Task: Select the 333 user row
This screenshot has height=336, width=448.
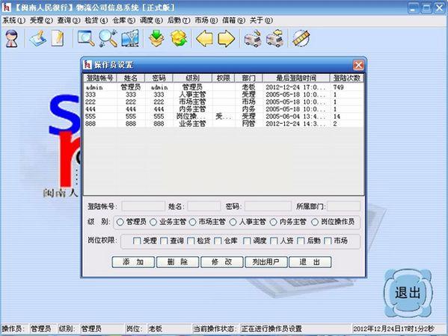Action: [x=224, y=94]
